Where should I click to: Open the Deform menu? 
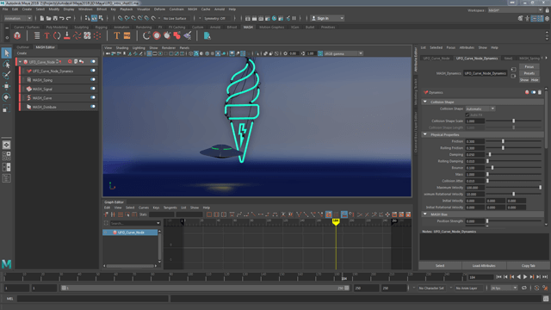click(x=159, y=9)
